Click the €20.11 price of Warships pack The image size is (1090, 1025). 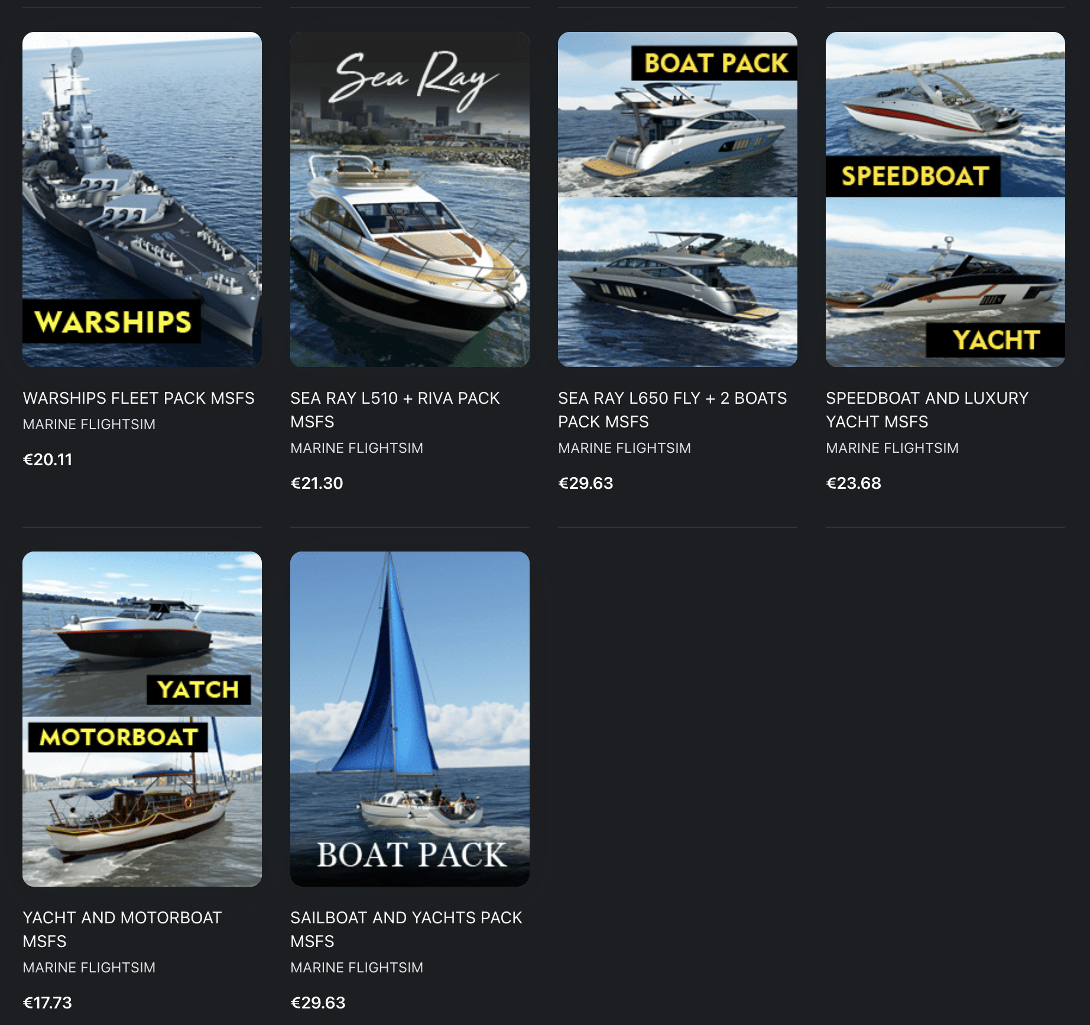pyautogui.click(x=47, y=459)
